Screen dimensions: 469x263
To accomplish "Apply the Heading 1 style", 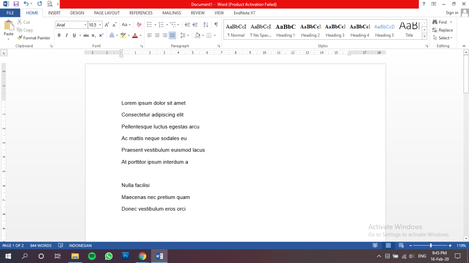I will [285, 30].
